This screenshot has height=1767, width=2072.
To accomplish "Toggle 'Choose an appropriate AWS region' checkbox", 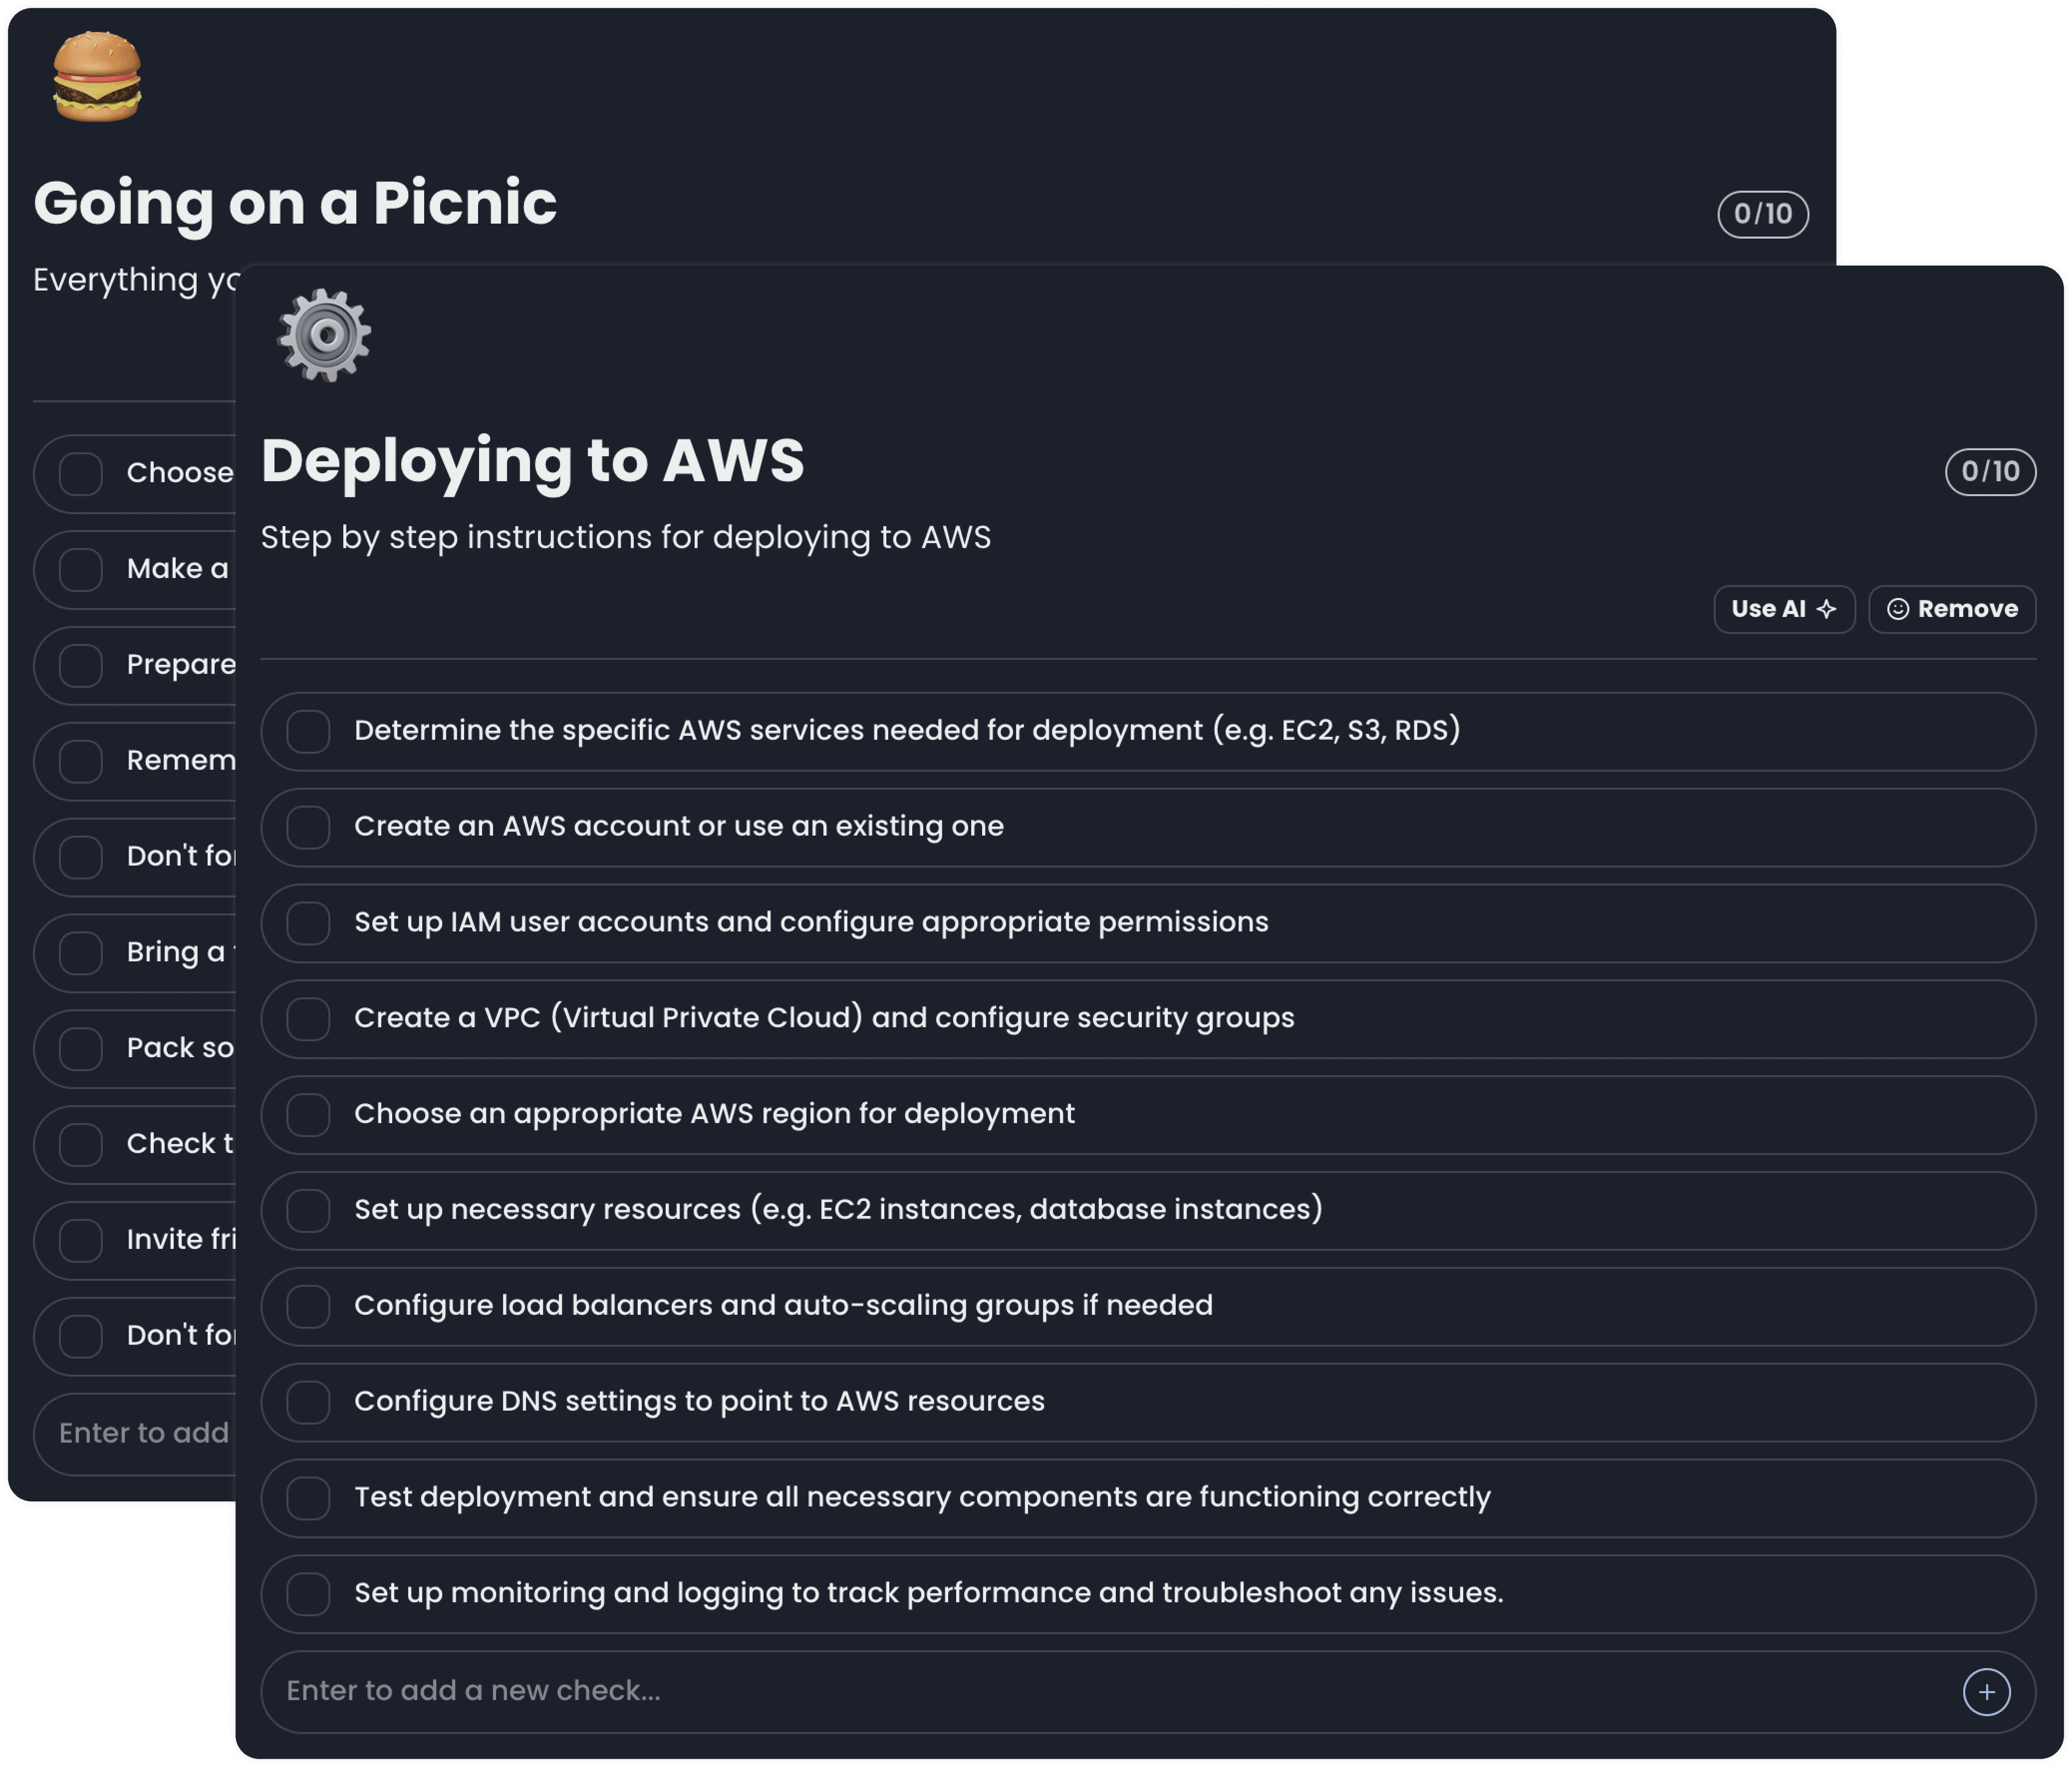I will point(308,1114).
